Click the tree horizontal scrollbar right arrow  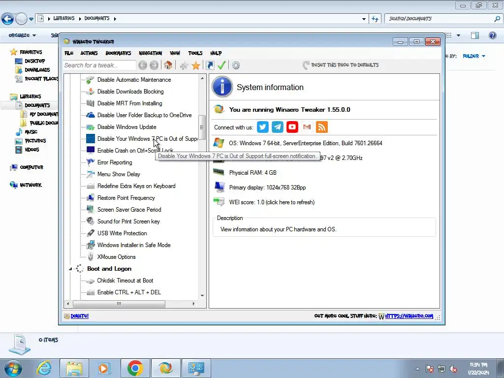(x=193, y=303)
